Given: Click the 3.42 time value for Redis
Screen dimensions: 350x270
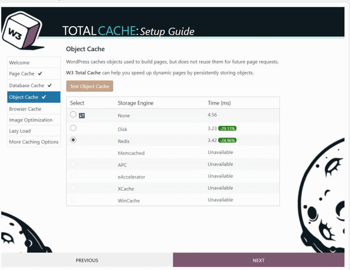Looking at the screenshot, I should (212, 140).
